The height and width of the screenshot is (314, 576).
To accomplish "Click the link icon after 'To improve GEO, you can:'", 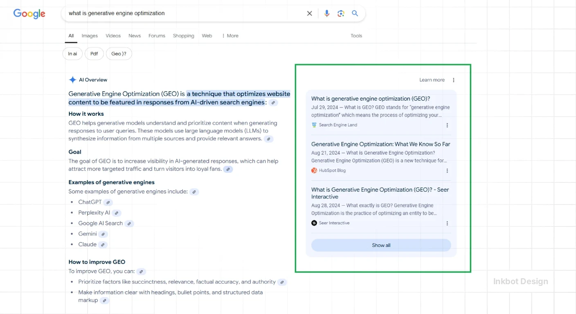I will coord(141,272).
